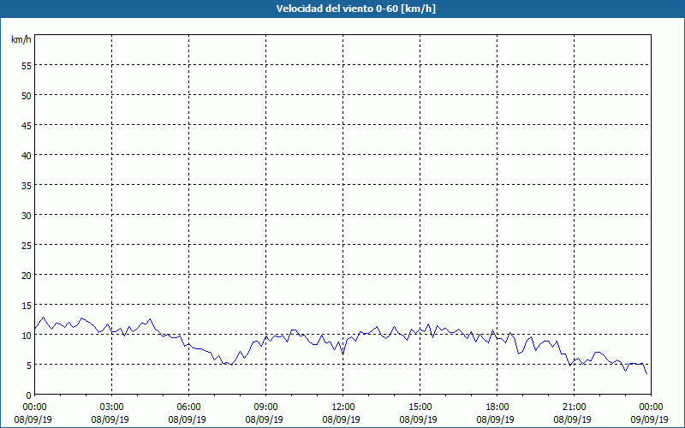Screen dimensions: 685x428
Task: Select the 55 value on the y-axis
Action: (26, 65)
